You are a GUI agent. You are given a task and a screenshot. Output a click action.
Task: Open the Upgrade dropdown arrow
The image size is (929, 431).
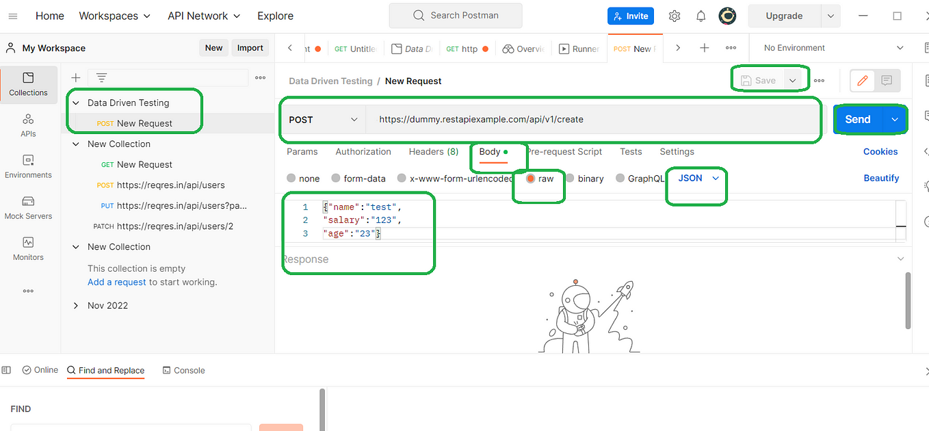[830, 16]
